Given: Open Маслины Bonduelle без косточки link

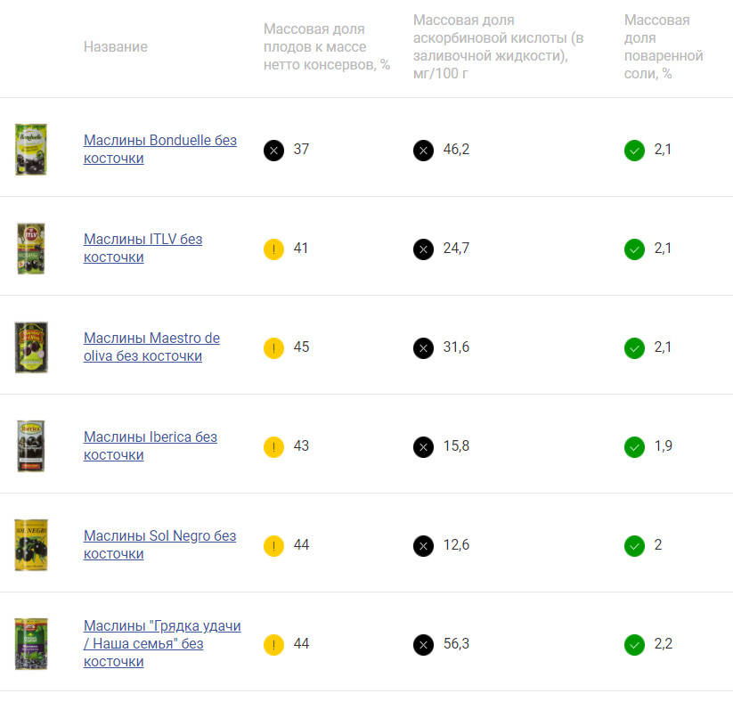Looking at the screenshot, I should (160, 149).
